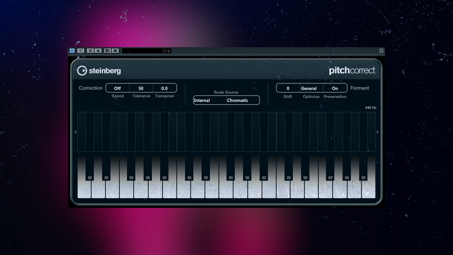Toggle the plugin power bypass button
Image resolution: width=453 pixels, height=255 pixels.
[x=72, y=51]
